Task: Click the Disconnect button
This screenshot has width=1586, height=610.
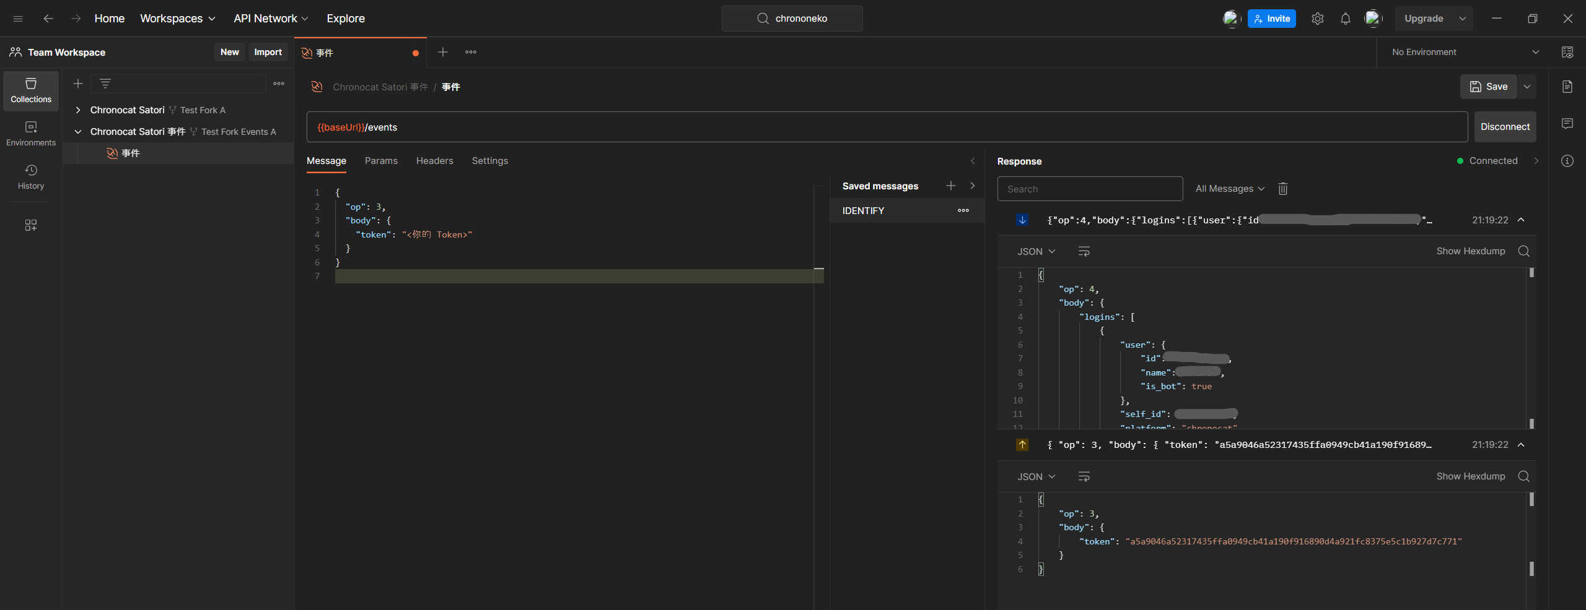Action: pos(1505,127)
